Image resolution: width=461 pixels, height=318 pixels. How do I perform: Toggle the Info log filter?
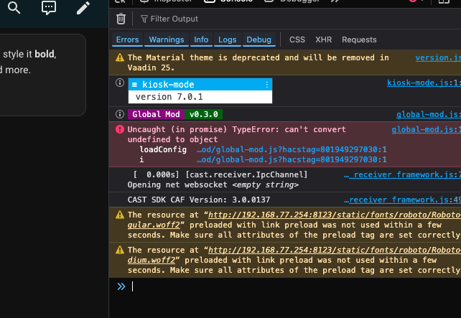click(x=201, y=39)
